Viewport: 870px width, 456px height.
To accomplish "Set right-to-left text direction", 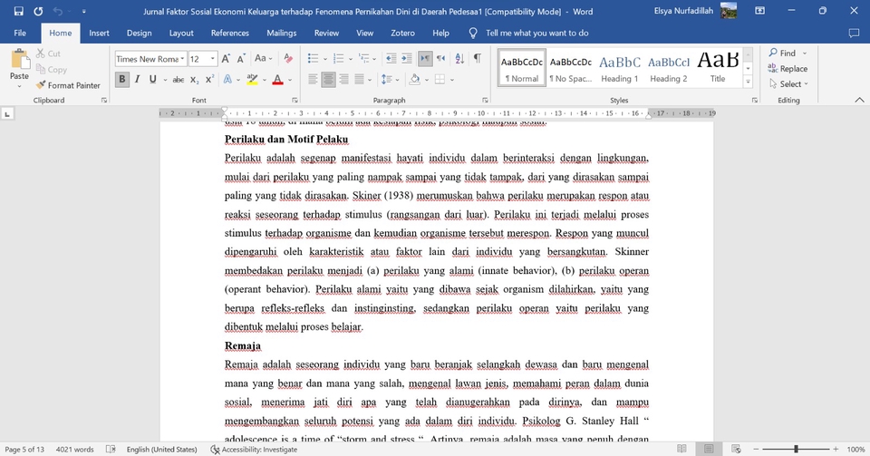I will [x=441, y=58].
